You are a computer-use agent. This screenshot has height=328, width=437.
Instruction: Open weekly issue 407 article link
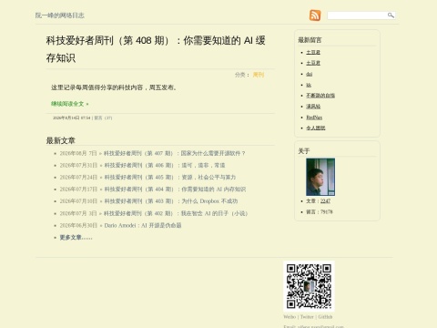tap(174, 153)
